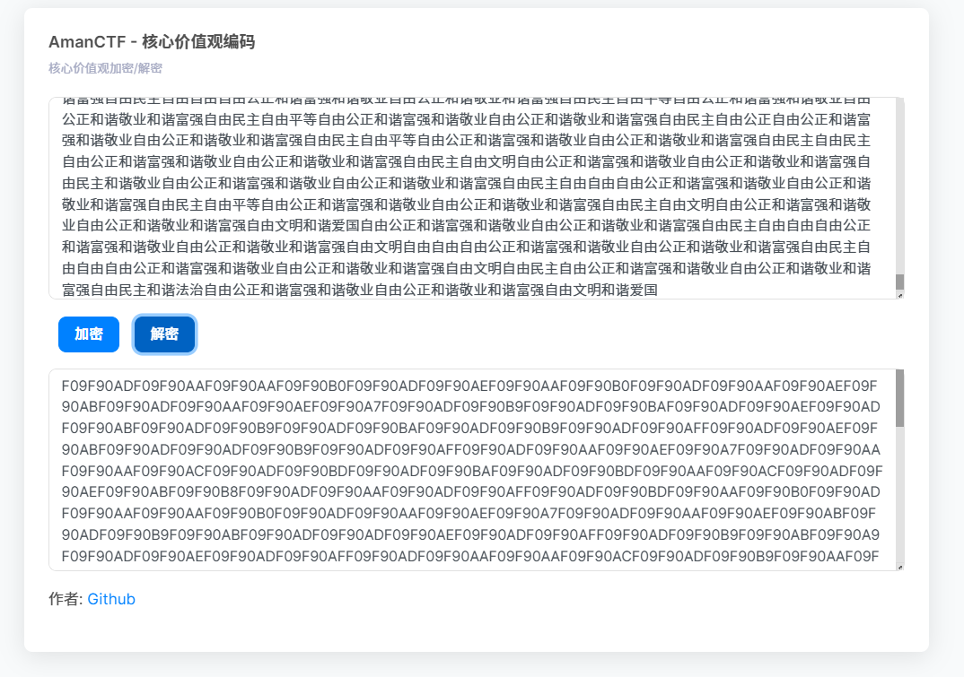Click the 加密 encrypt button
This screenshot has width=964, height=677.
tap(89, 334)
